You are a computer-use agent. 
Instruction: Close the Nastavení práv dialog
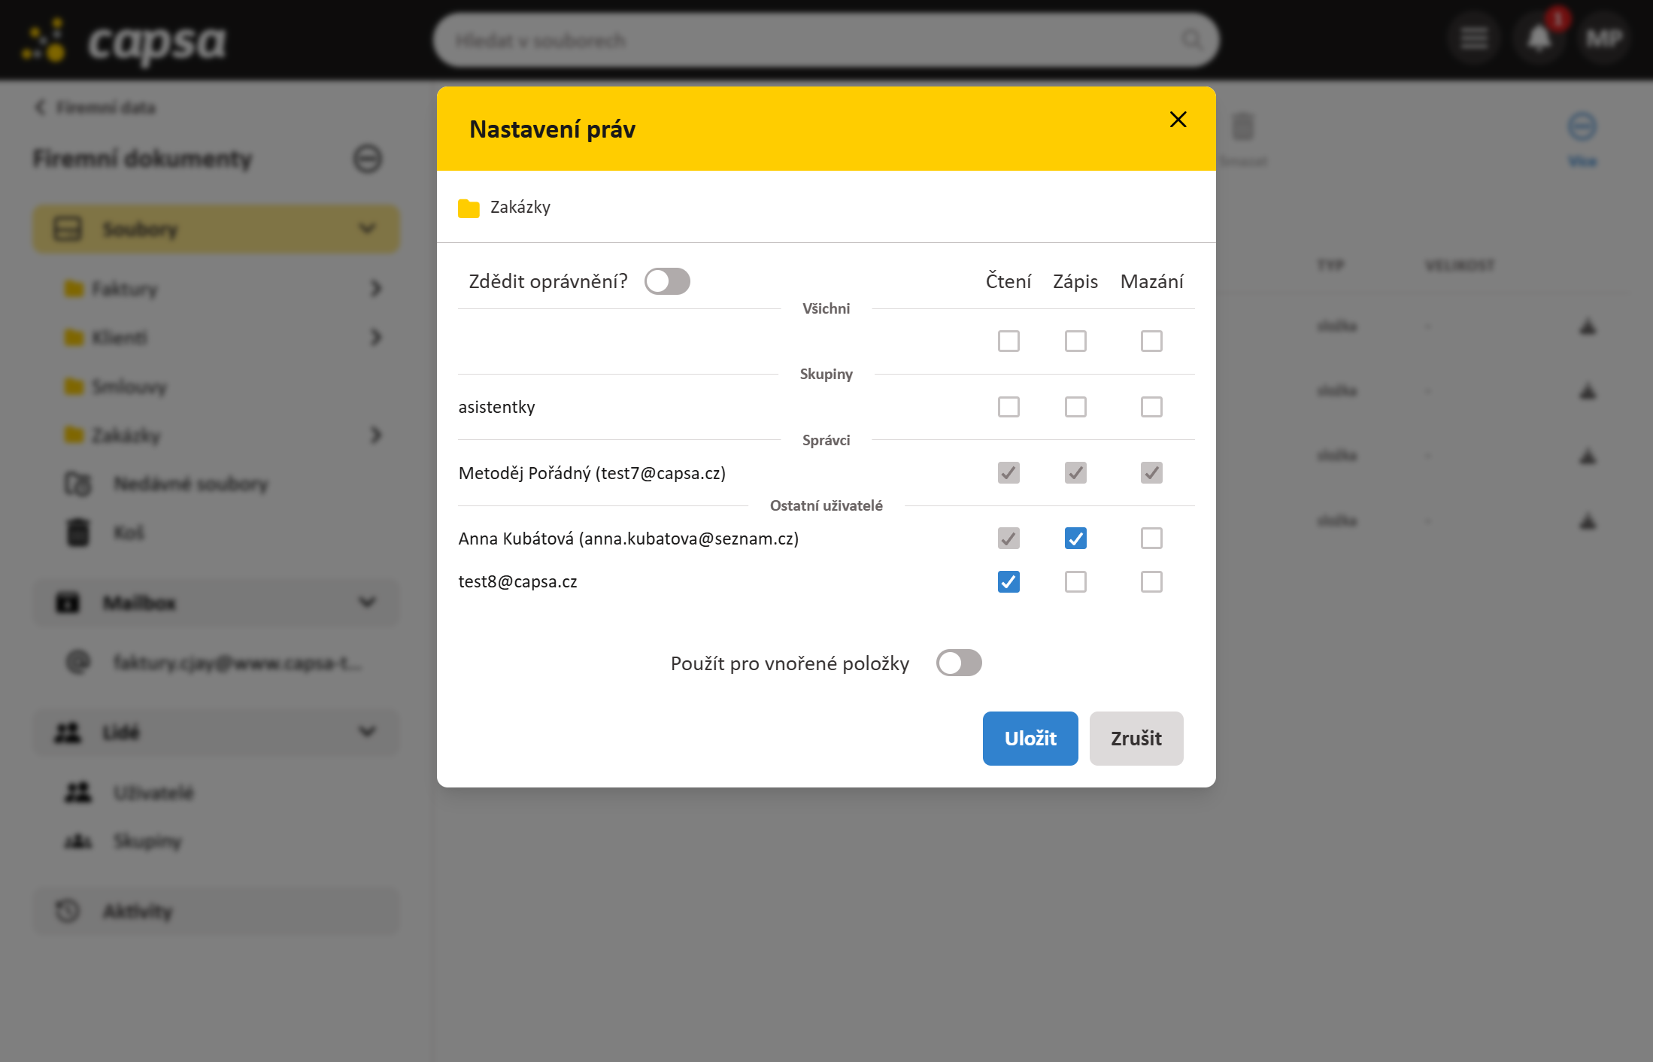[1178, 120]
